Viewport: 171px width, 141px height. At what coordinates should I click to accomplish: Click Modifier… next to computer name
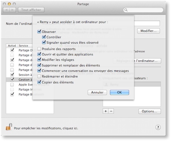click(149, 31)
